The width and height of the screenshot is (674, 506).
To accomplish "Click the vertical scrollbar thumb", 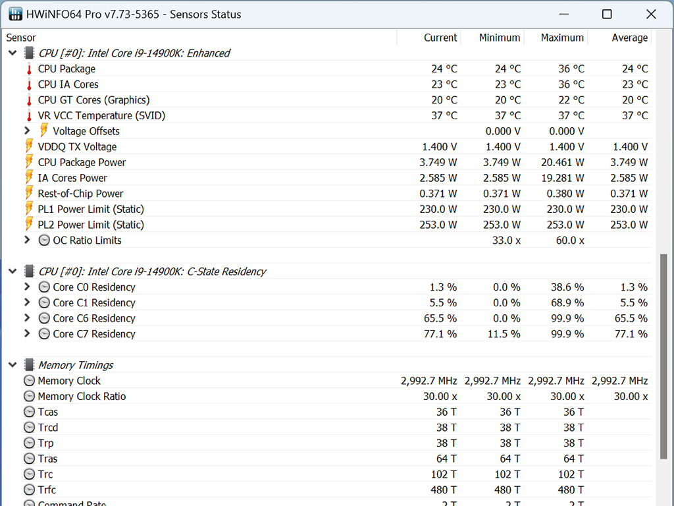I will click(x=663, y=356).
